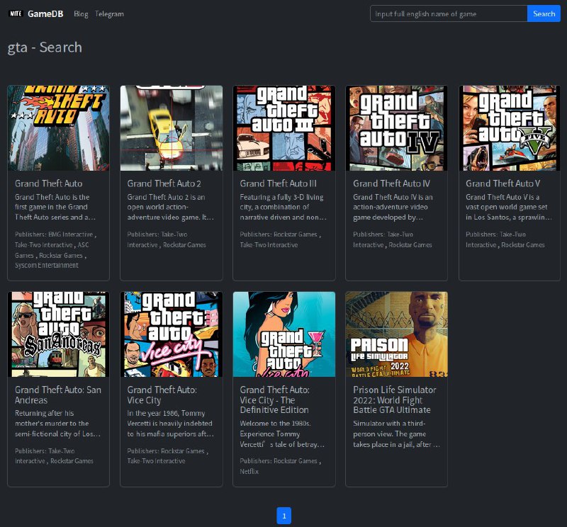
Task: Click "Returning after his mother's murder" text
Action: [x=58, y=424]
